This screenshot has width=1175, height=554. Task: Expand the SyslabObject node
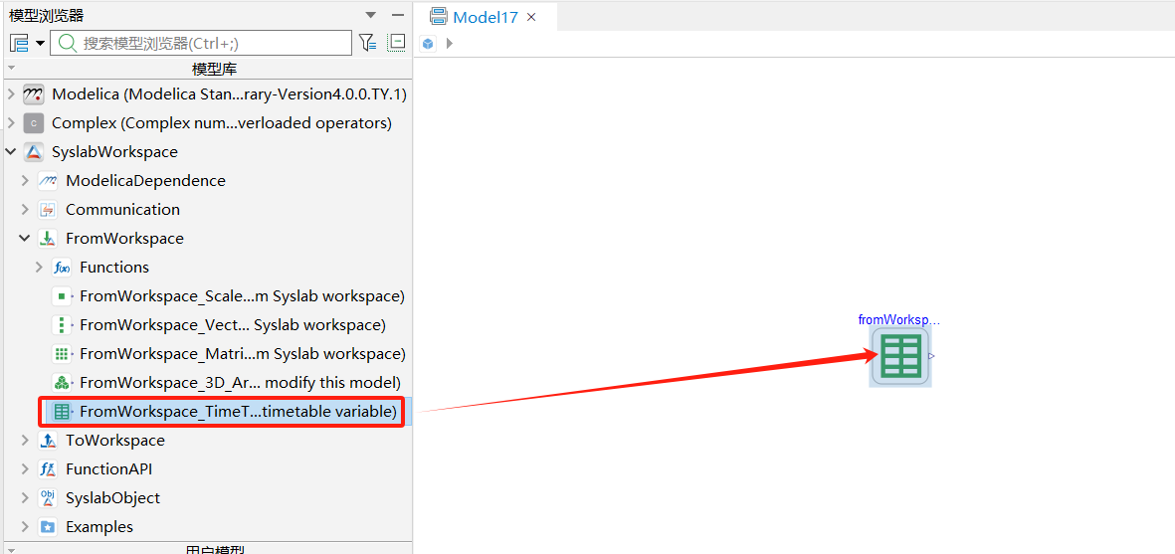(25, 498)
